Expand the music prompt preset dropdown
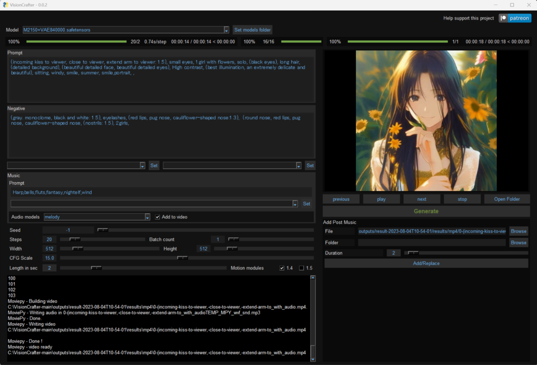 tap(295, 204)
